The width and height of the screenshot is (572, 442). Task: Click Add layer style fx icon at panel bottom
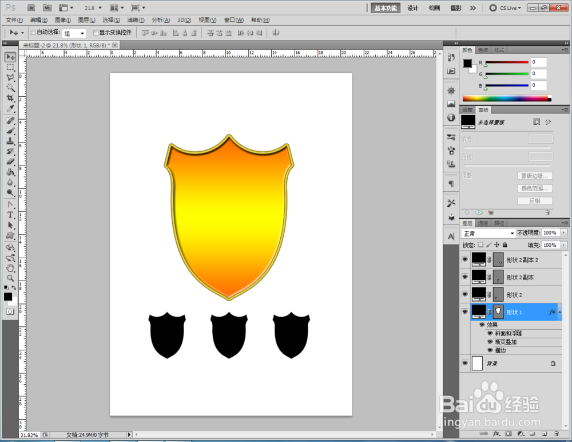click(496, 433)
